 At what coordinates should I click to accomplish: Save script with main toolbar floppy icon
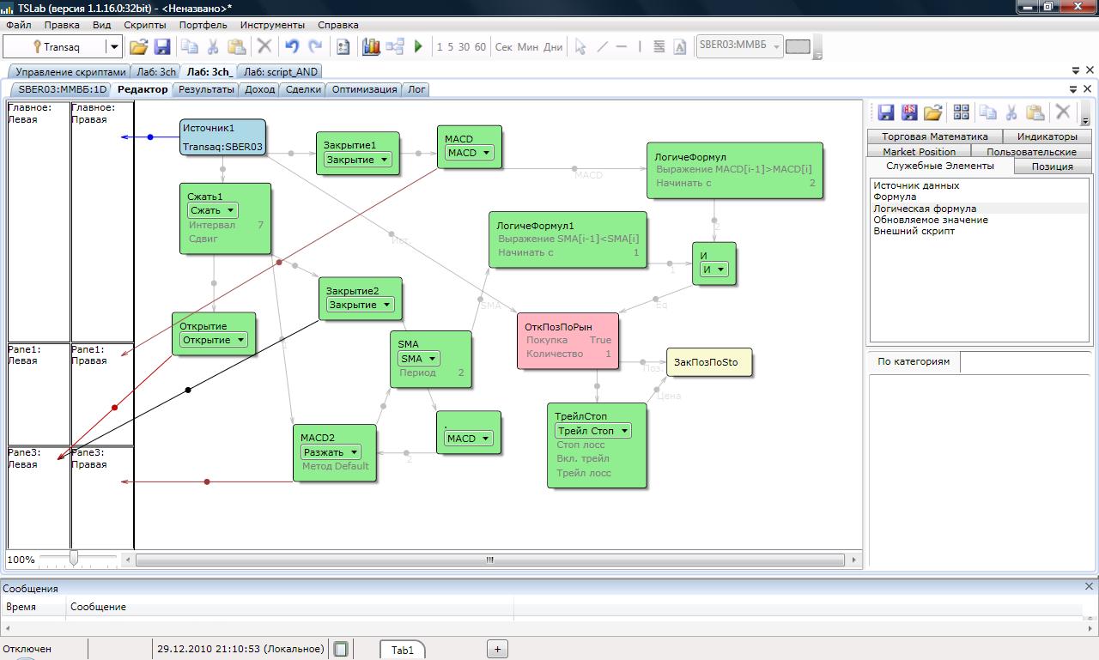pyautogui.click(x=162, y=47)
